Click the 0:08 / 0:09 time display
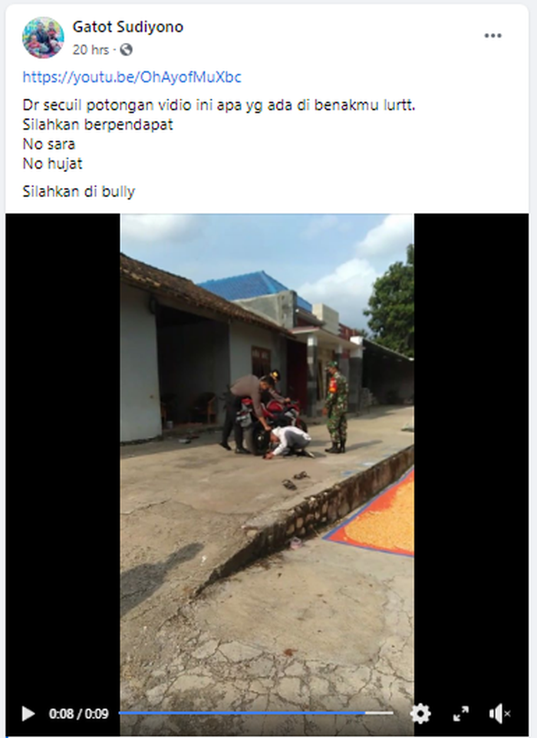This screenshot has height=738, width=537. 78,714
